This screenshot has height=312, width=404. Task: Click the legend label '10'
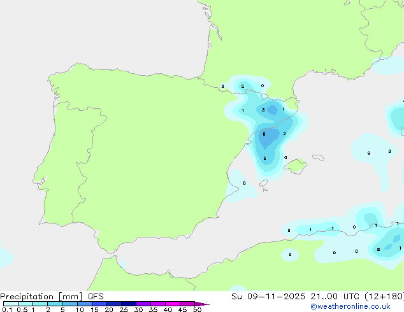pos(80,309)
